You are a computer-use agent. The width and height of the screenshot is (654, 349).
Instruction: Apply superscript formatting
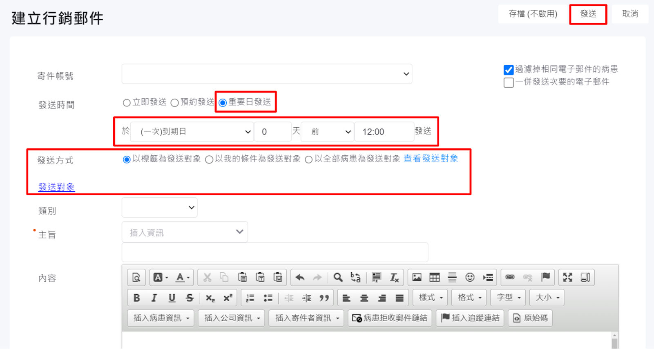tap(228, 298)
